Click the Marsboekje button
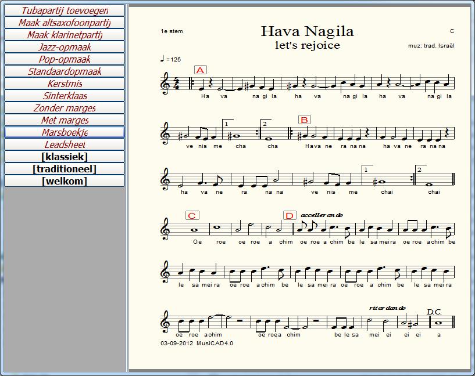This screenshot has width=475, height=376. [x=65, y=132]
